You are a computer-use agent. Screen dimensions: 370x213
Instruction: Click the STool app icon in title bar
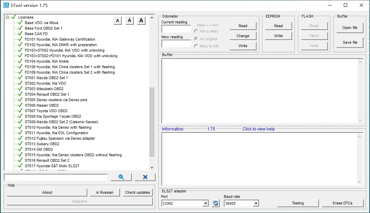tap(6, 5)
